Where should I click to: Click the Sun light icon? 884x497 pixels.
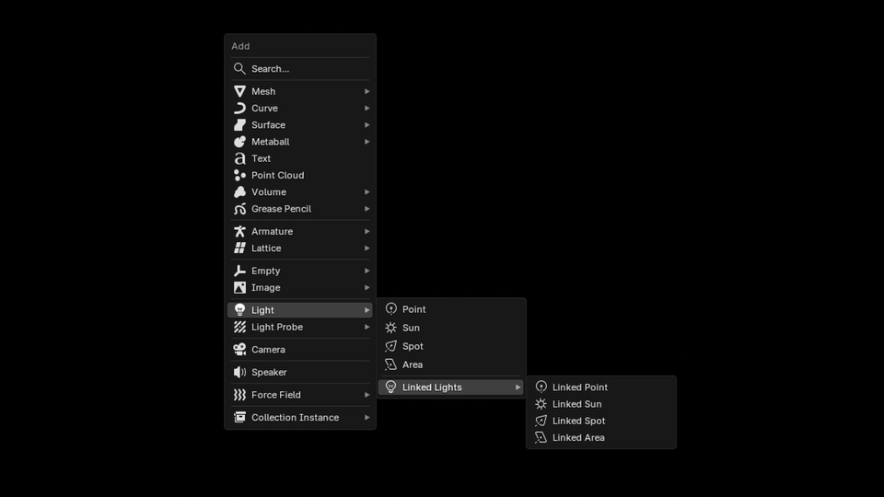(x=390, y=328)
